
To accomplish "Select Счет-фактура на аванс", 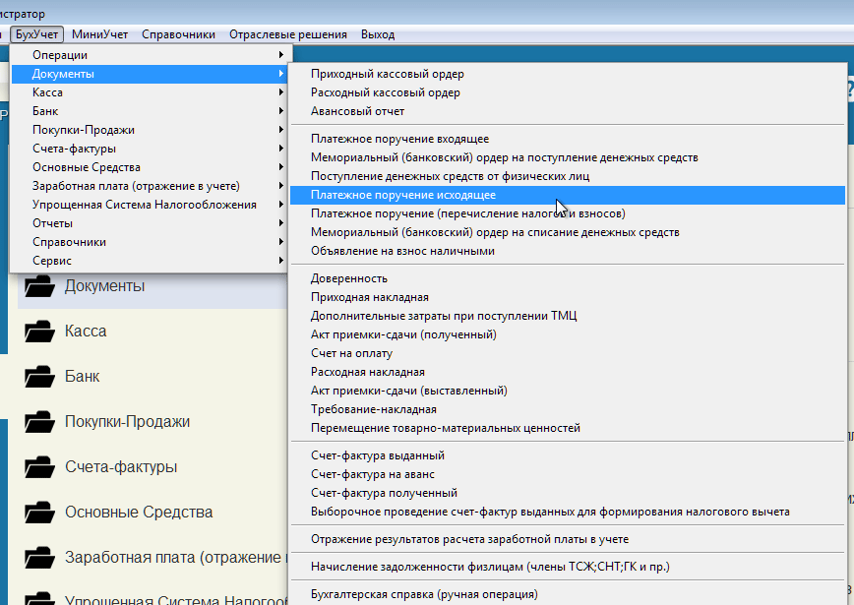I will (568, 474).
